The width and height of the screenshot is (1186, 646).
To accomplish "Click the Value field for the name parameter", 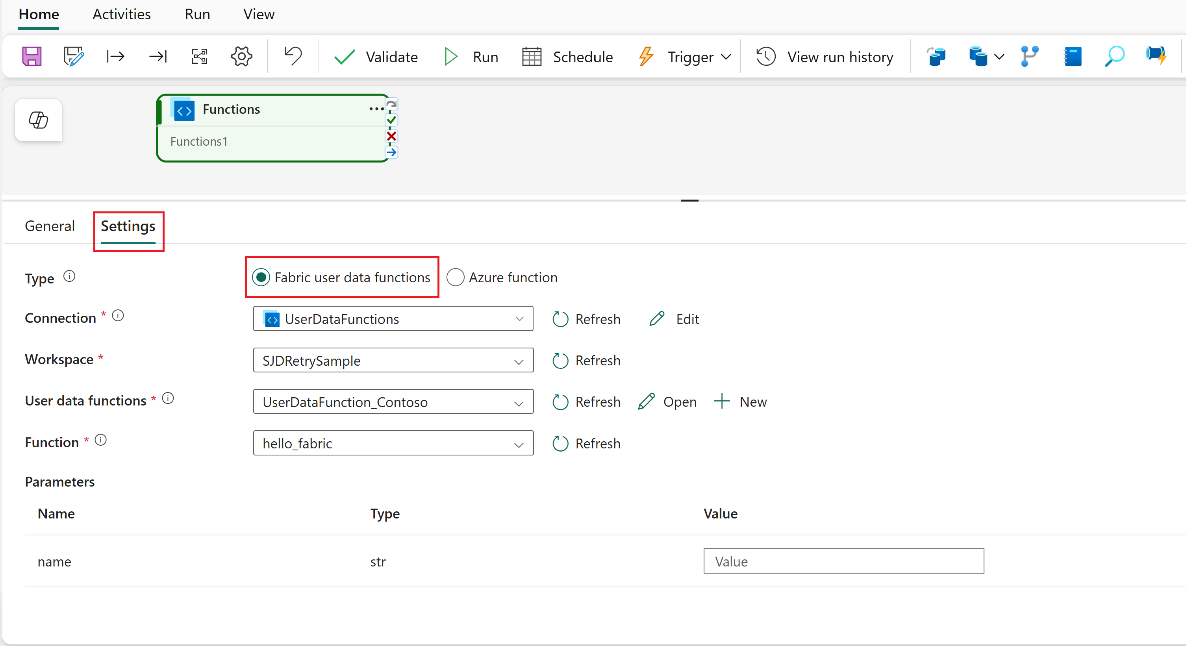I will pos(843,561).
